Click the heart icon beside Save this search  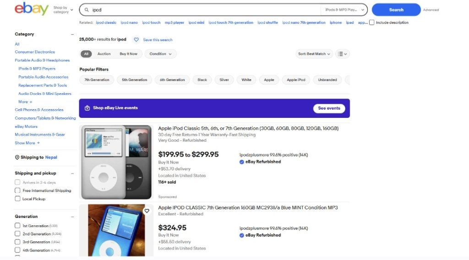pos(136,40)
